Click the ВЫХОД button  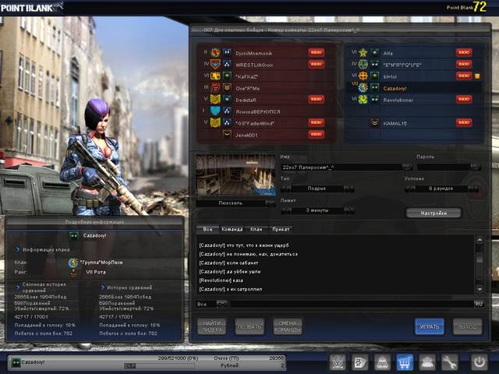(x=468, y=326)
